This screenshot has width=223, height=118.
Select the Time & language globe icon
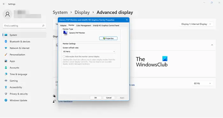(x=6, y=74)
